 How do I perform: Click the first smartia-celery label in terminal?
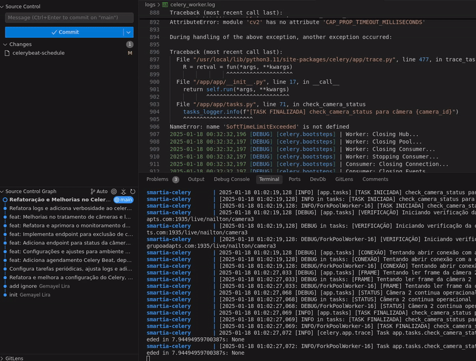(x=168, y=192)
